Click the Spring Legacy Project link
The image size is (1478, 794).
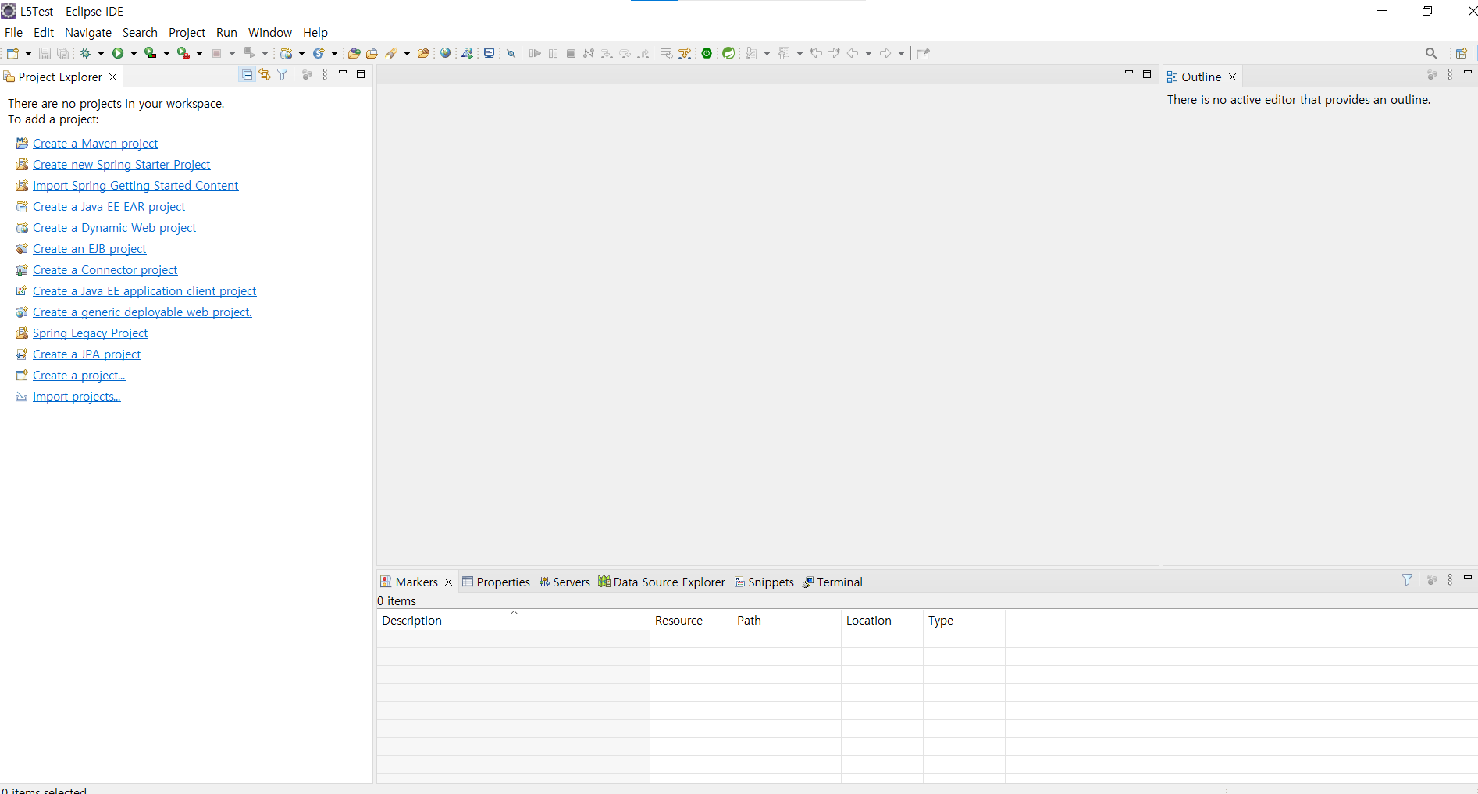click(90, 333)
